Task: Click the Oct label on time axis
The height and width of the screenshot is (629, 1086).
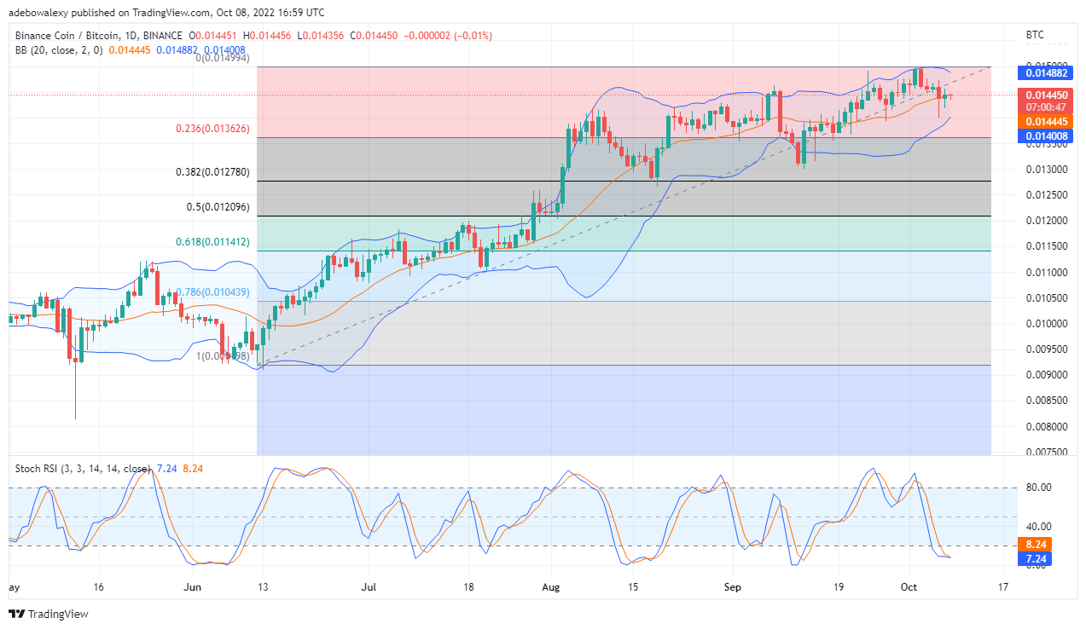Action: point(909,587)
